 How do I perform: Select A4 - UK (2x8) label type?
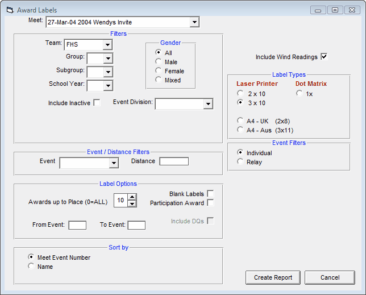(x=241, y=121)
